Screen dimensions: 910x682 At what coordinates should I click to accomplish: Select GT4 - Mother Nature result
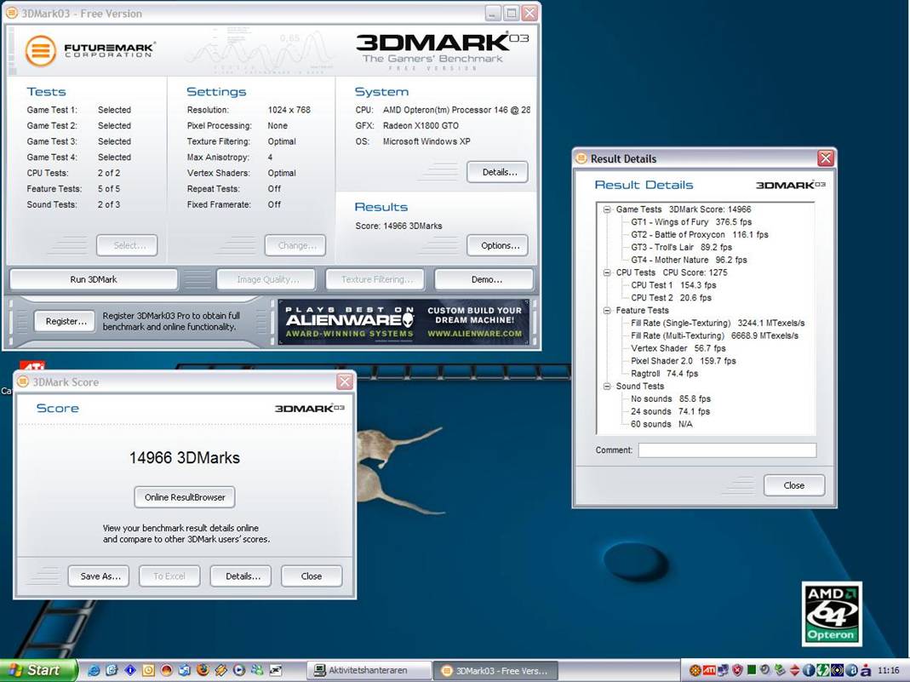689,260
